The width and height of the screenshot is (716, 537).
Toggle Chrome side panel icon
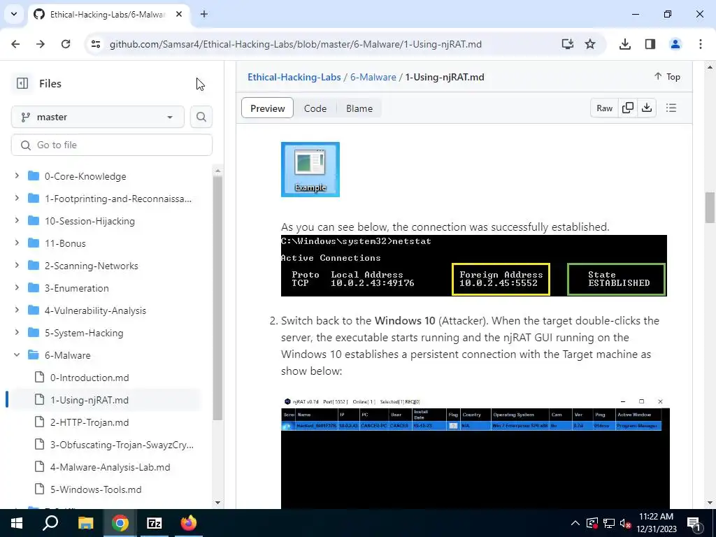(650, 44)
